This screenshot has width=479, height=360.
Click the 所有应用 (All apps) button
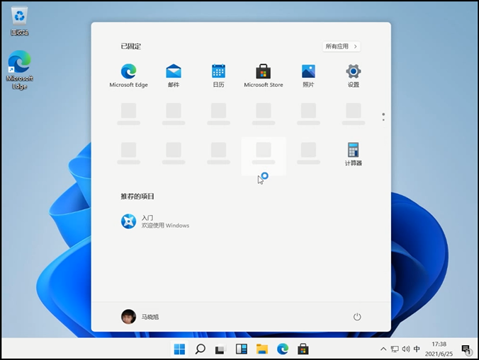pos(342,47)
